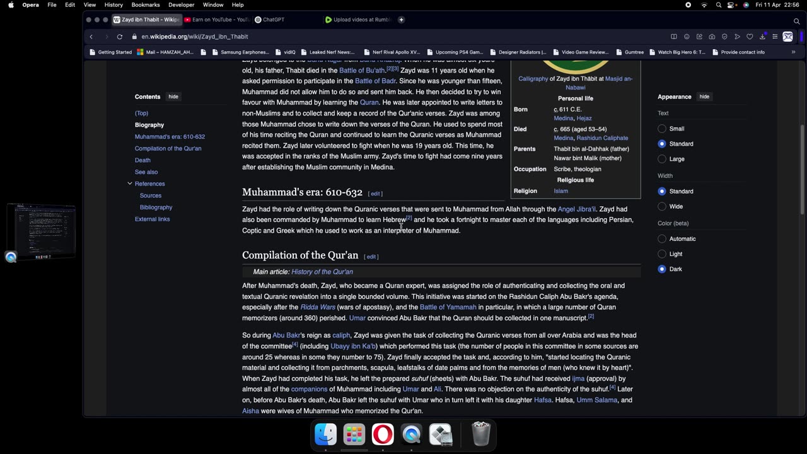Open a new tab with plus button

[x=401, y=20]
